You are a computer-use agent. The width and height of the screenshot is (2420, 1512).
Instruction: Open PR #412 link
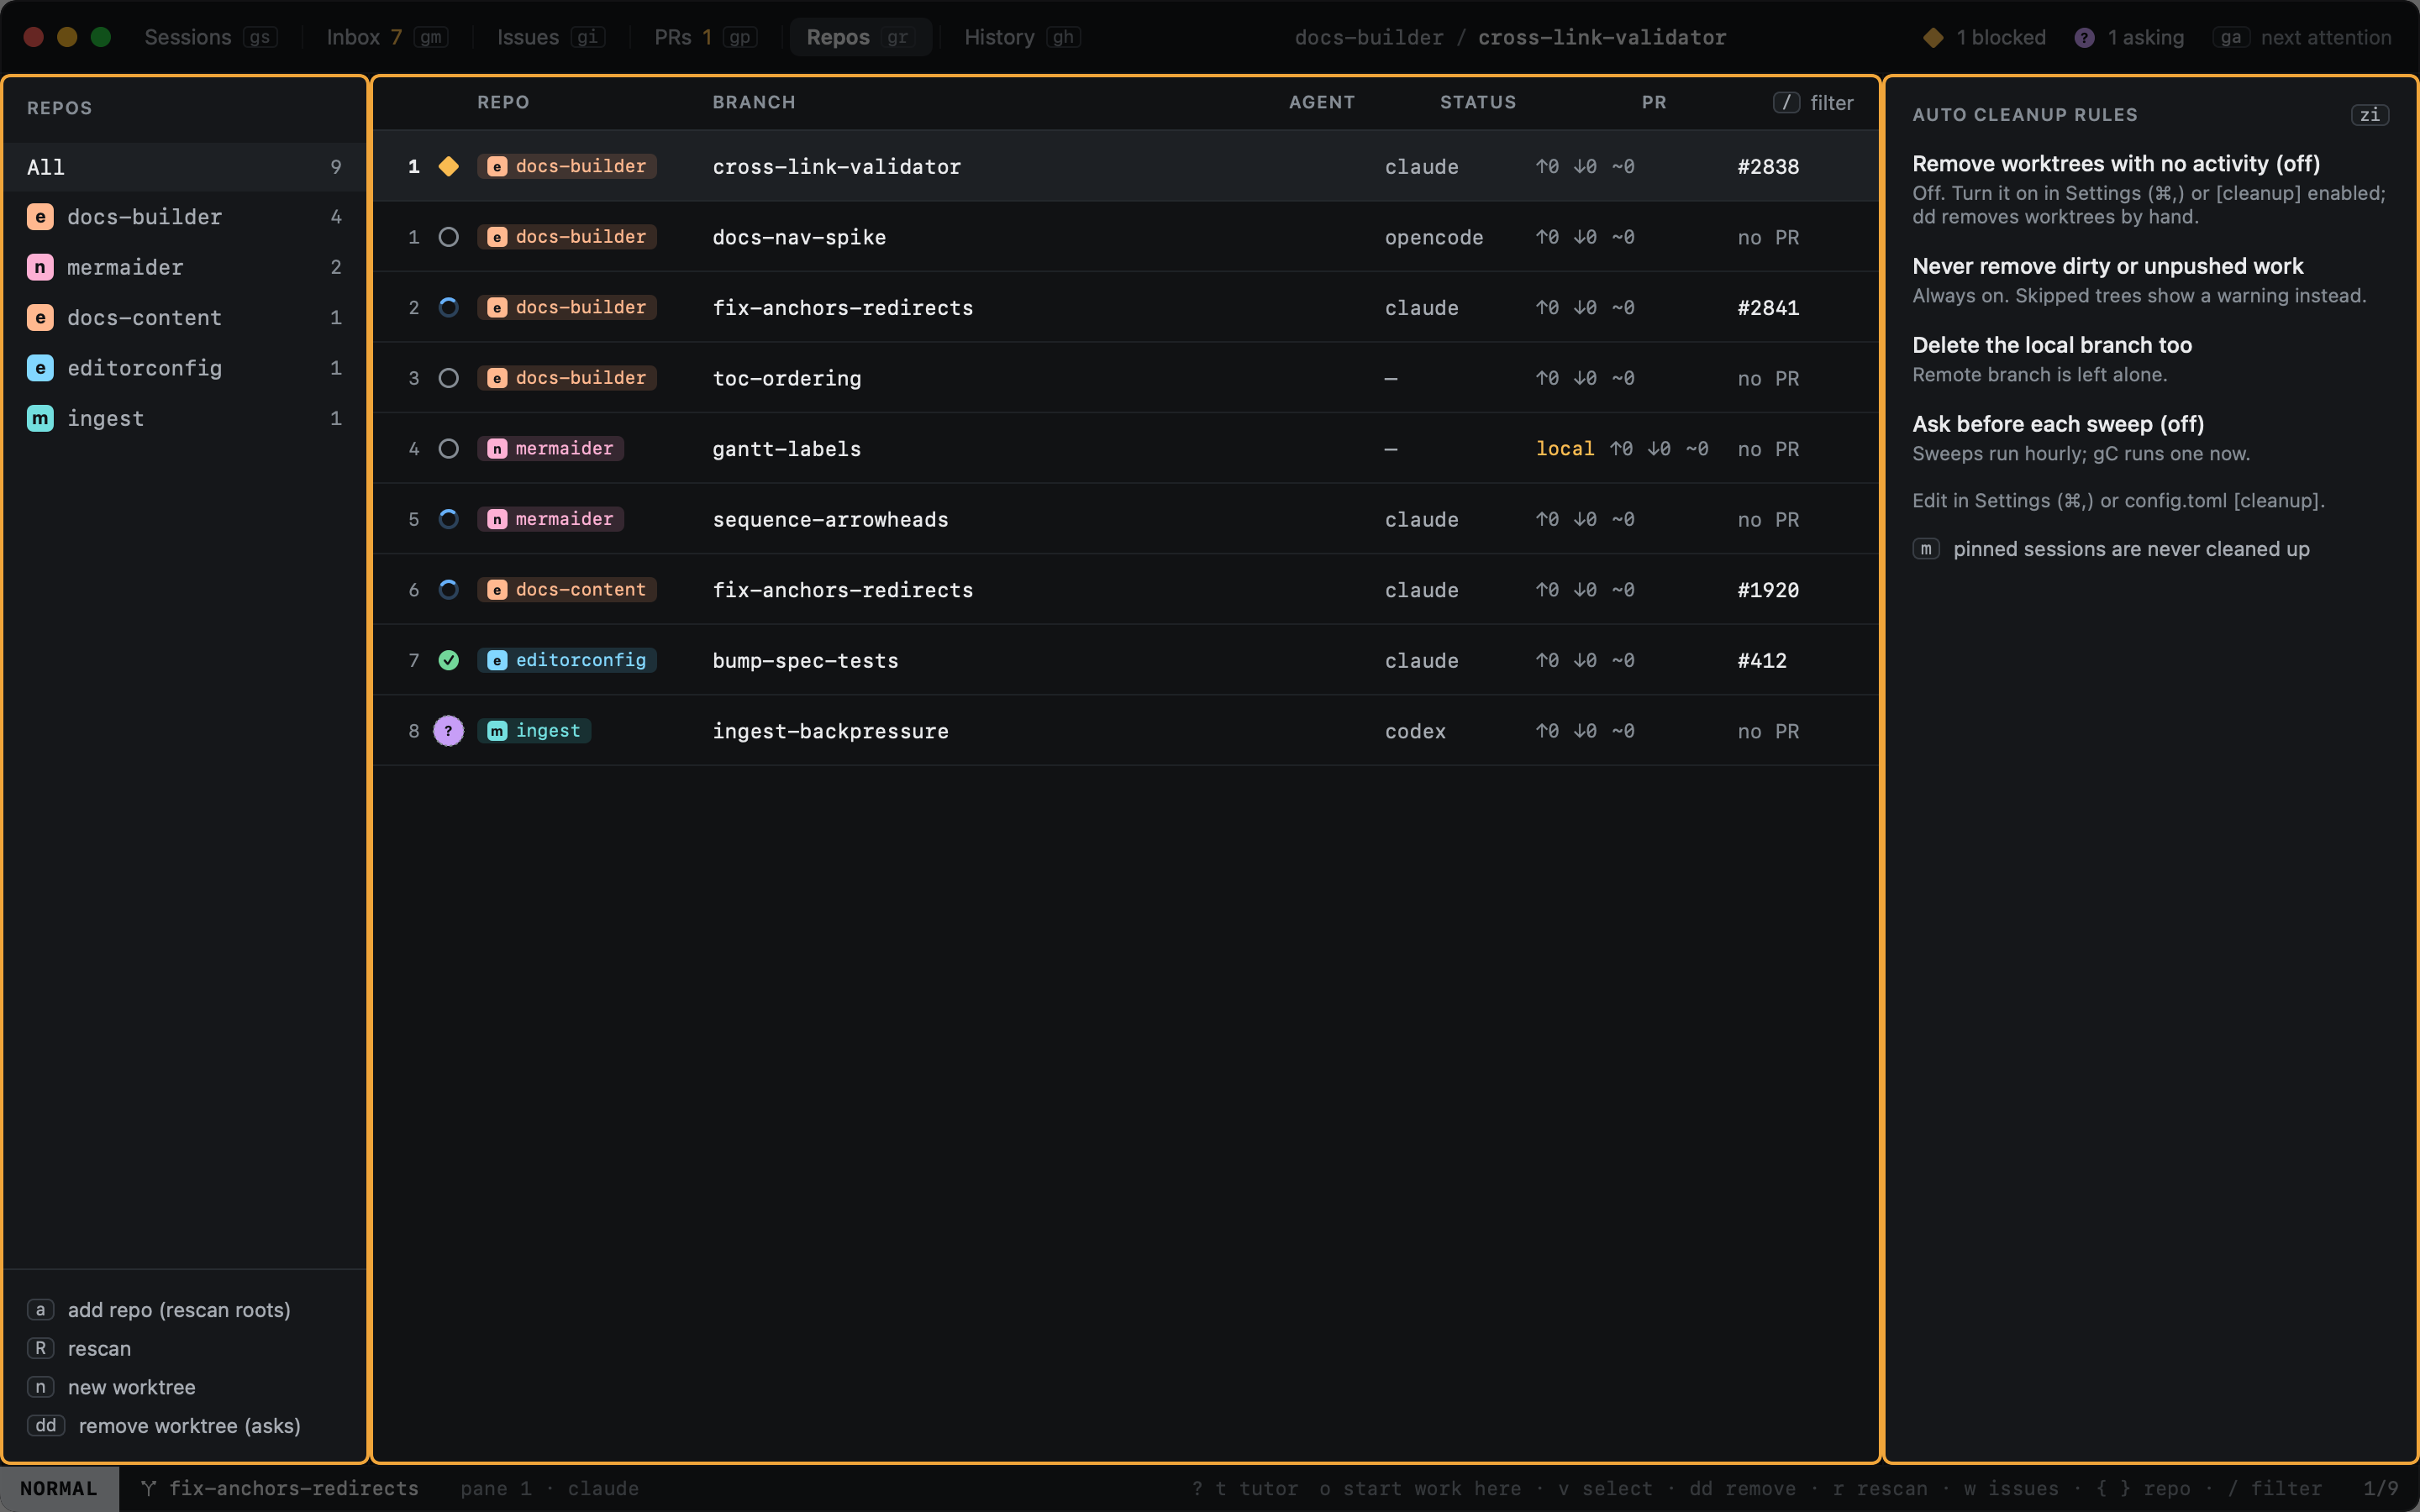1762,660
